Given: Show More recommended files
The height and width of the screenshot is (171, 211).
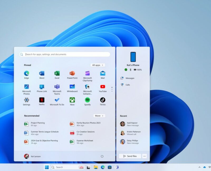Looking at the screenshot, I should 99,116.
